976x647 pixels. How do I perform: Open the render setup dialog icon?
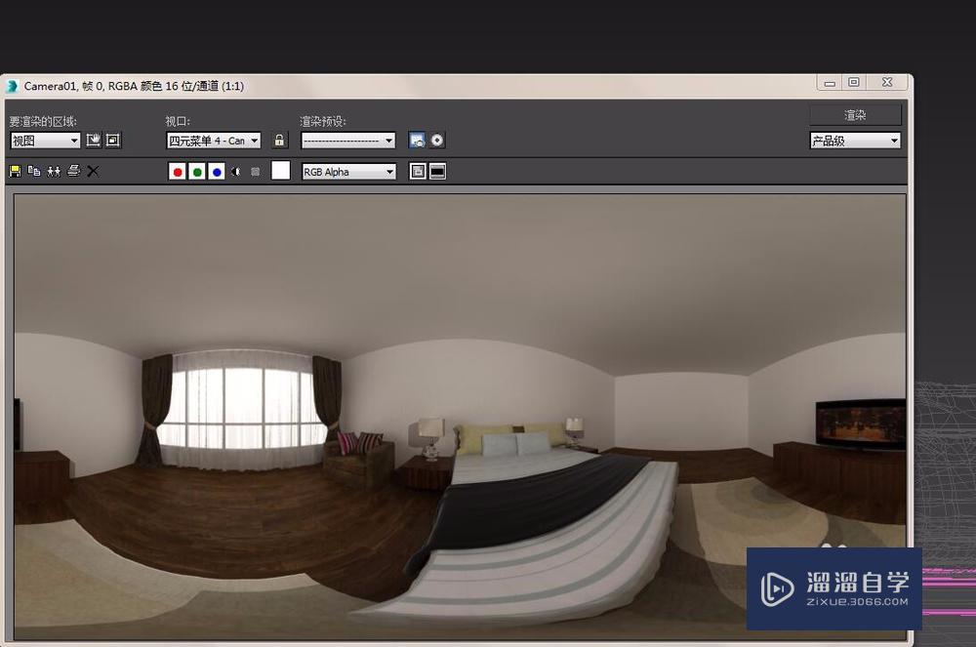click(417, 140)
